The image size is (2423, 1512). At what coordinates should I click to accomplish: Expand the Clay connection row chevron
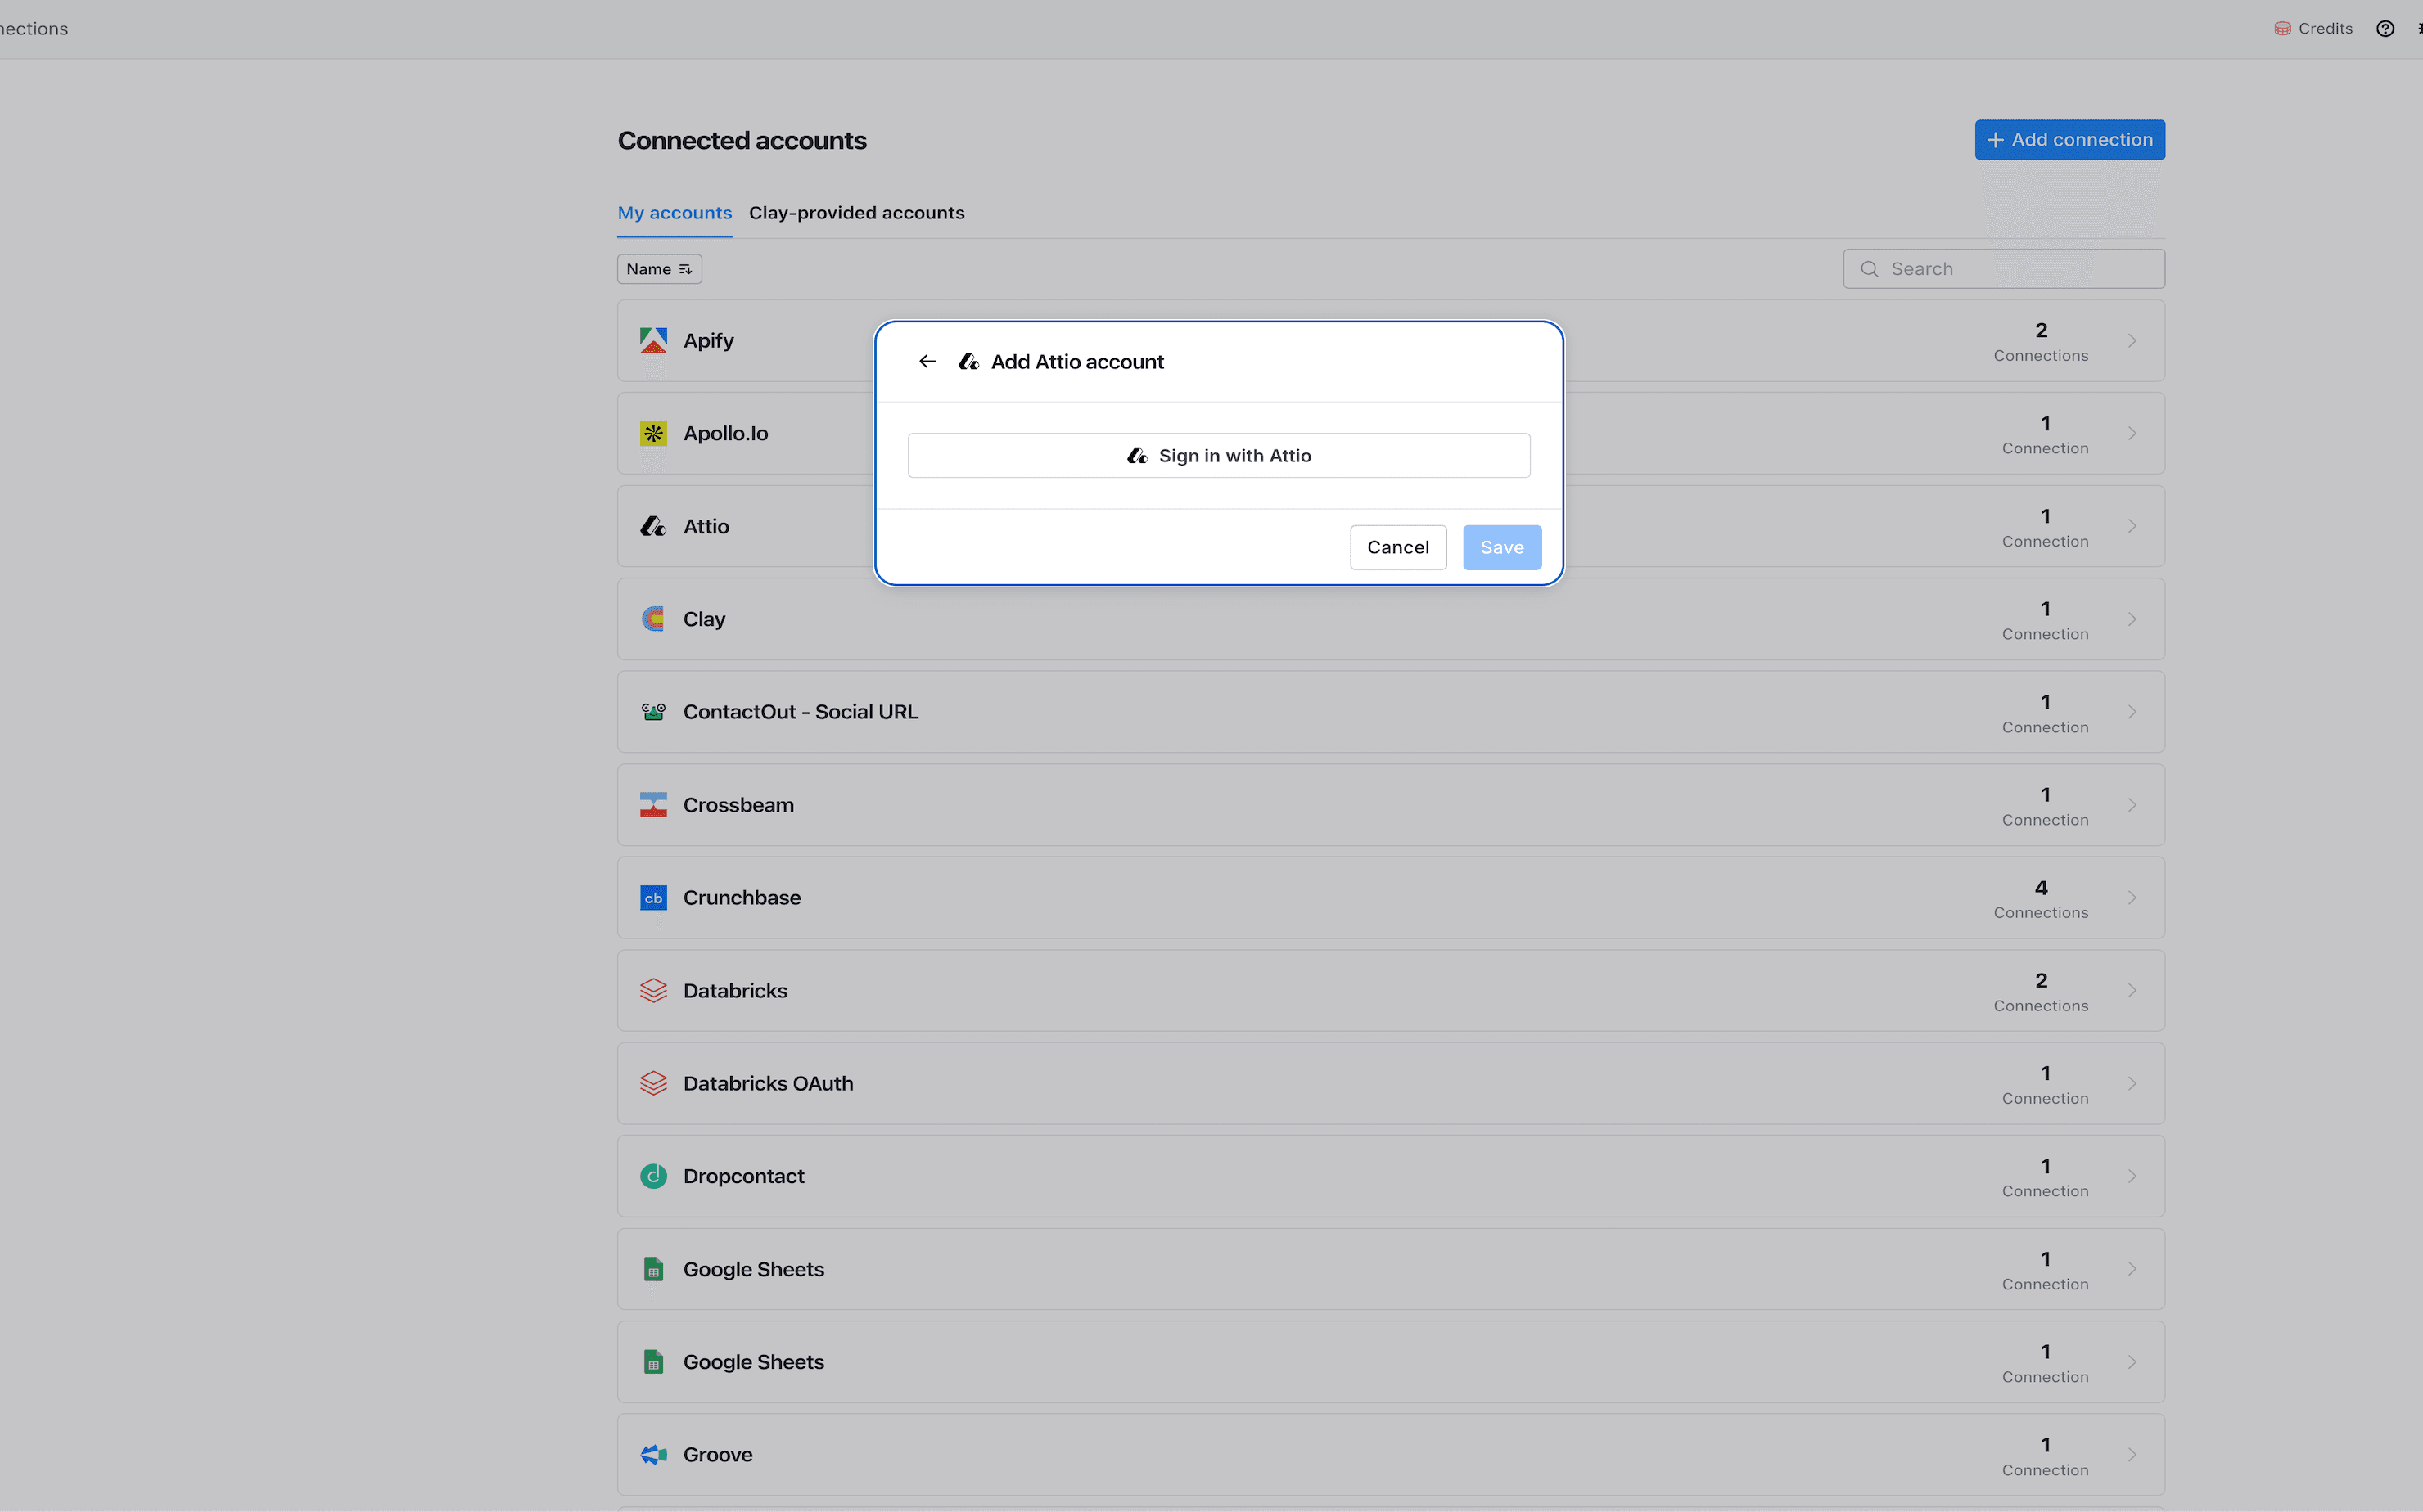2132,619
